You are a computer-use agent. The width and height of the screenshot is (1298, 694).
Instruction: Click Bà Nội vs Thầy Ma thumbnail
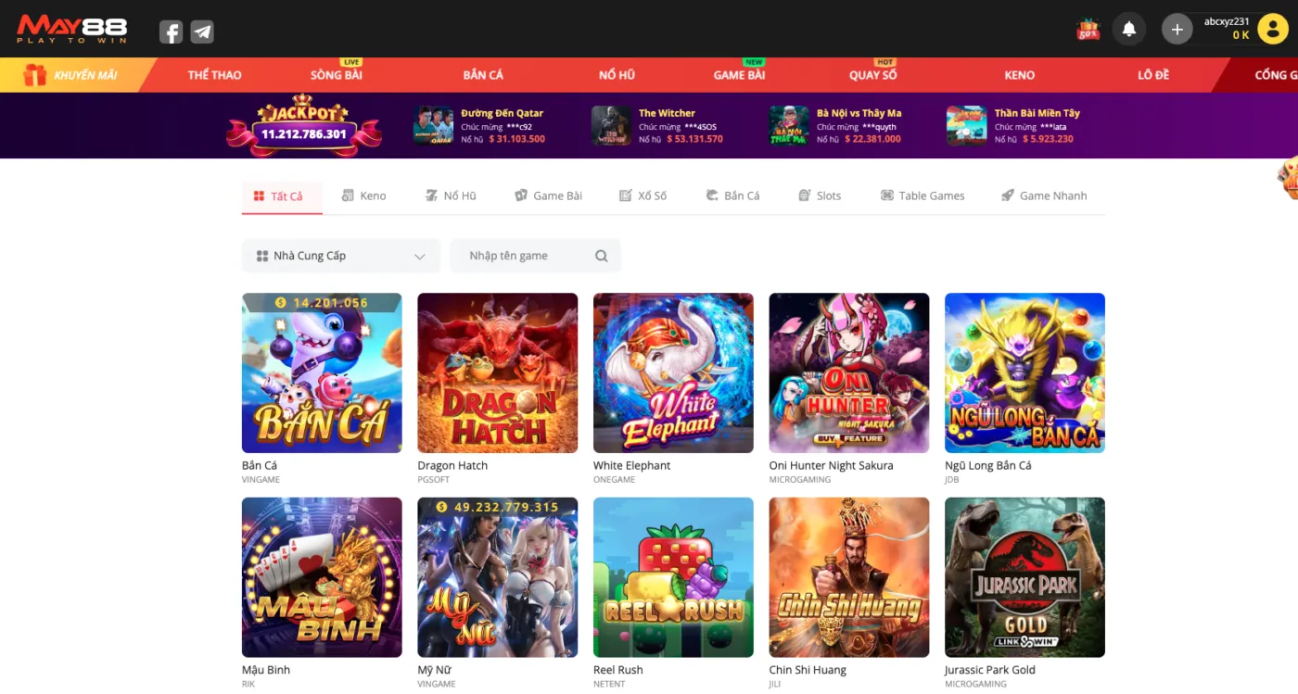[789, 125]
